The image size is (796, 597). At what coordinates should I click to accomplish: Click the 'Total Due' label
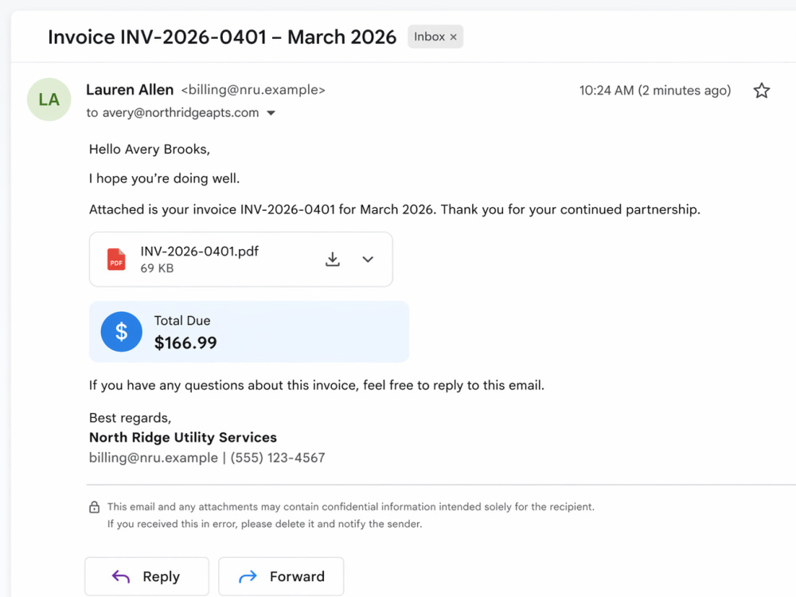[181, 320]
